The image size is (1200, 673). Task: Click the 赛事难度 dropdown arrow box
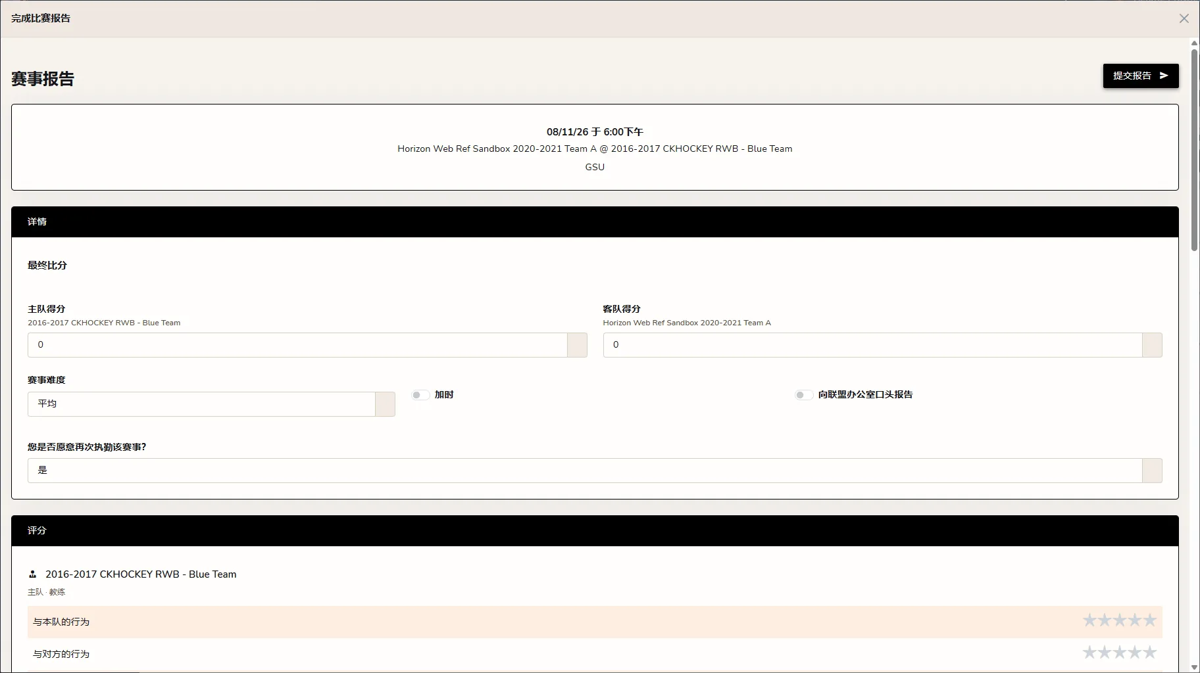[385, 404]
